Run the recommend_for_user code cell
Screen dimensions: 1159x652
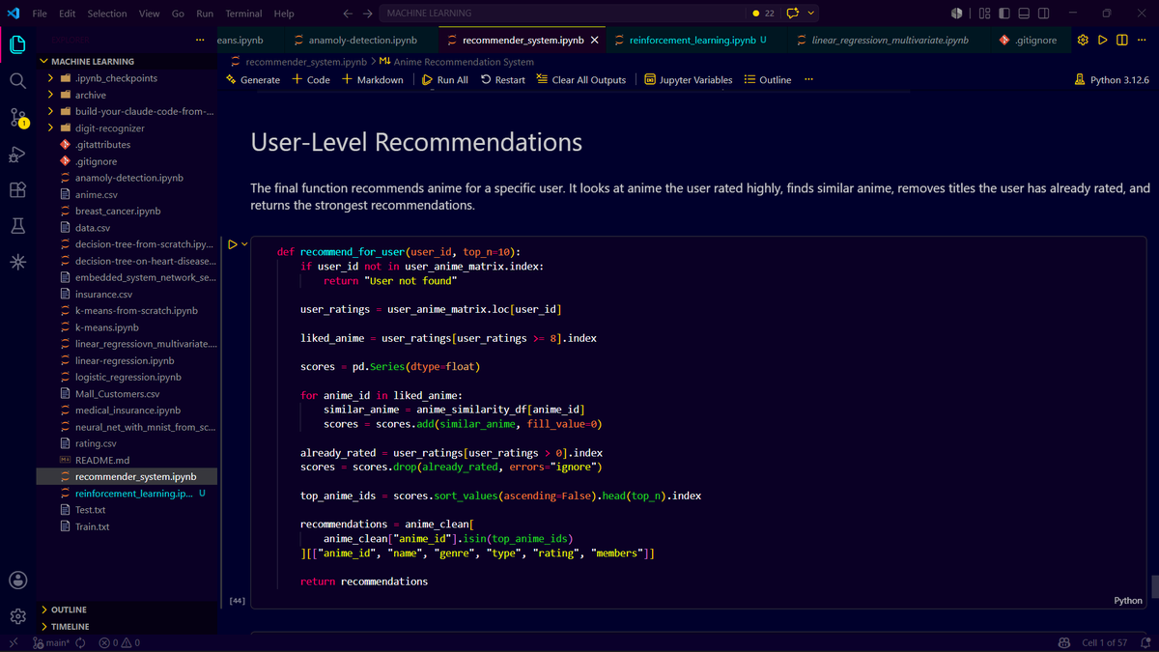[x=232, y=244]
